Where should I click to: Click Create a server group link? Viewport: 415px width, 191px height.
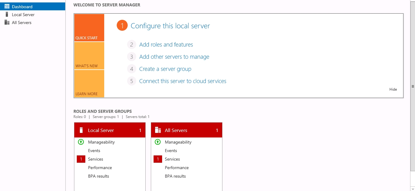(x=165, y=69)
